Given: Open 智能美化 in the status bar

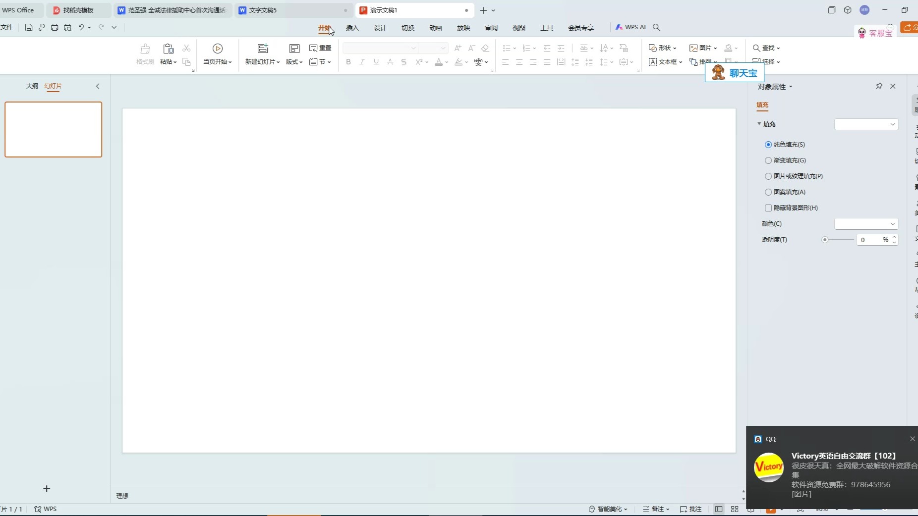Looking at the screenshot, I should tap(608, 509).
